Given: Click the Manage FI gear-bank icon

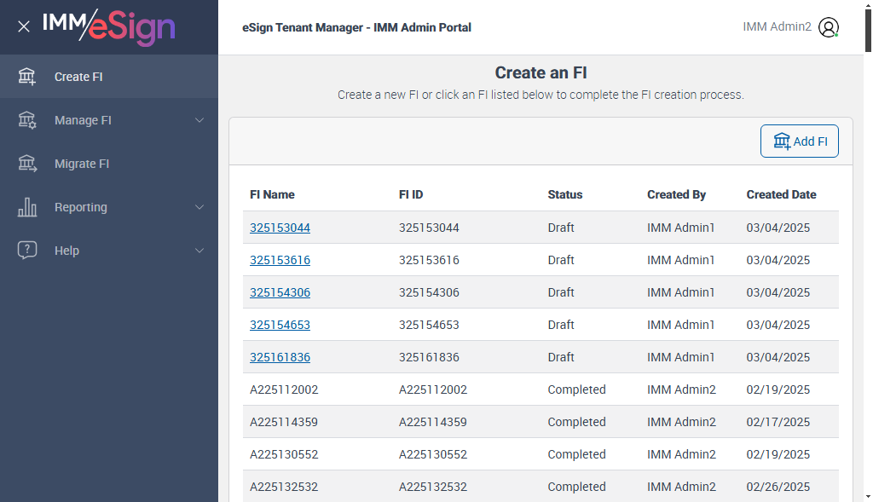Looking at the screenshot, I should (27, 120).
